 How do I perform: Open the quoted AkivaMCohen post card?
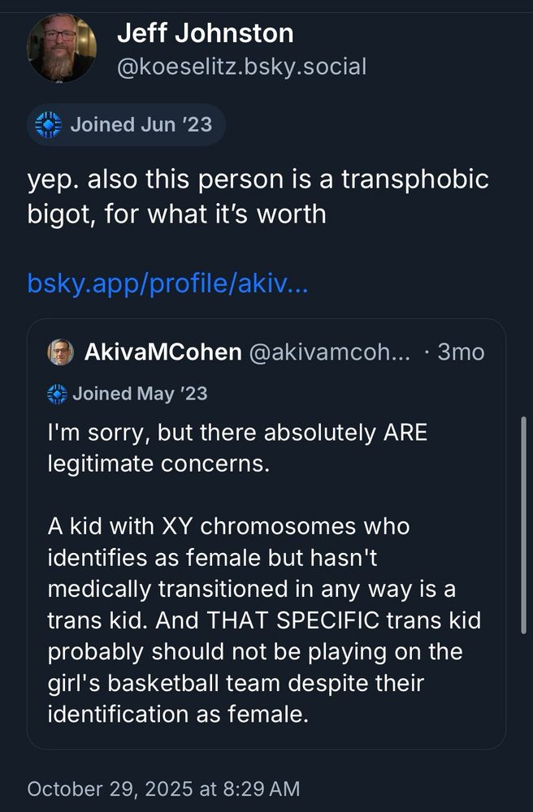click(x=266, y=532)
